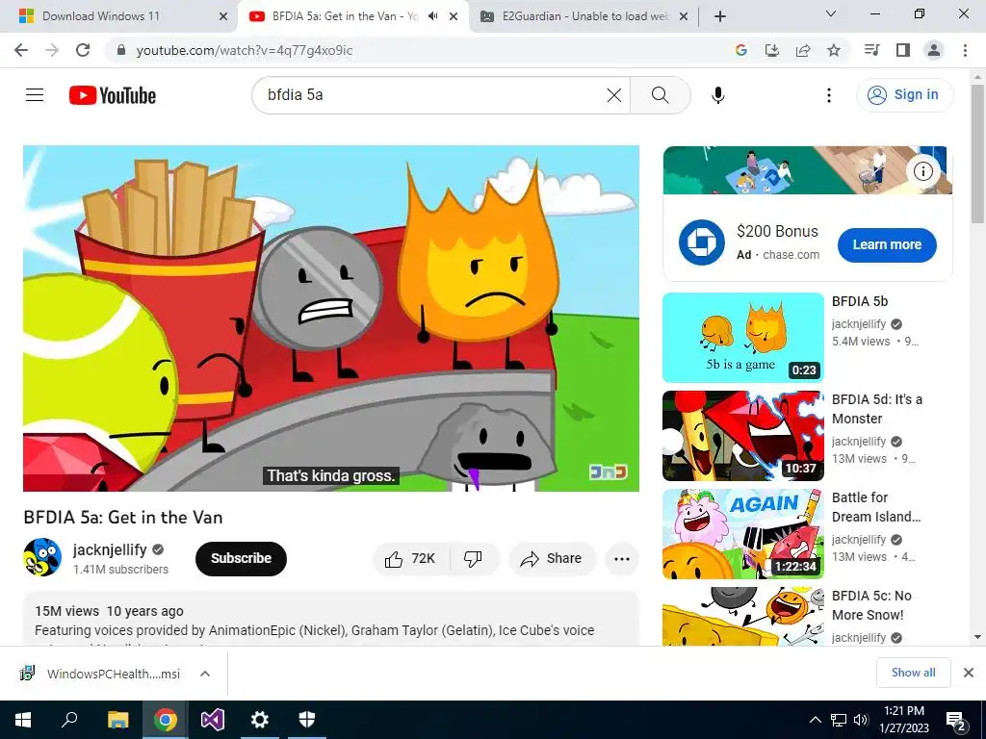Screen dimensions: 986x739
Task: Click the Google icon in address bar
Action: click(740, 50)
